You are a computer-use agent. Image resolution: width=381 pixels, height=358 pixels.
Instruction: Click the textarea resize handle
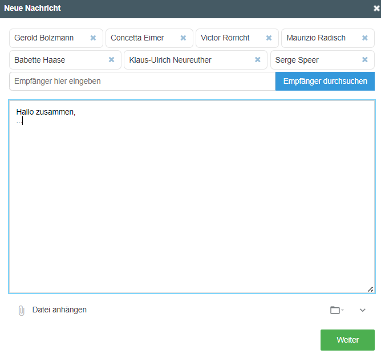point(370,289)
